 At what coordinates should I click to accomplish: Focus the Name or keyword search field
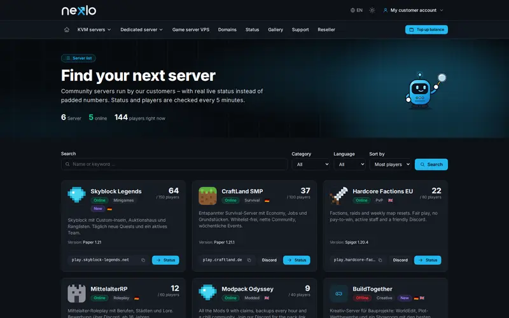174,164
